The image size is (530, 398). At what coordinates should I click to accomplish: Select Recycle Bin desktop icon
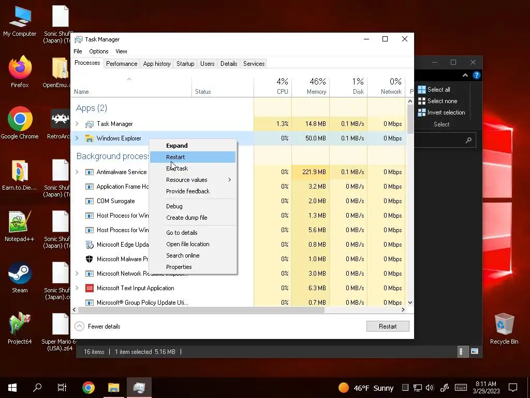(504, 328)
